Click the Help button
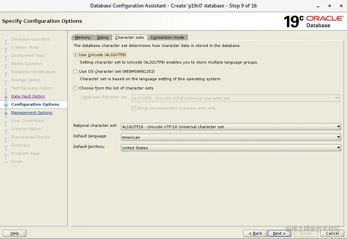The height and width of the screenshot is (239, 347). click(15, 233)
